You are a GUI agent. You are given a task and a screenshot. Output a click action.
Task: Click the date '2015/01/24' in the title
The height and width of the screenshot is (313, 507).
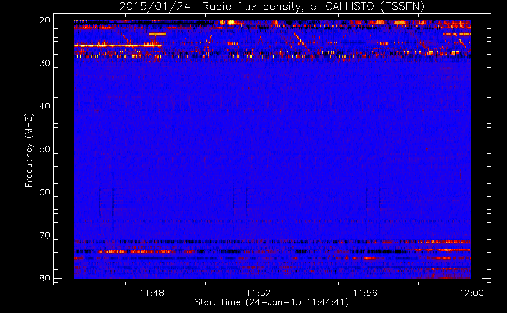155,6
